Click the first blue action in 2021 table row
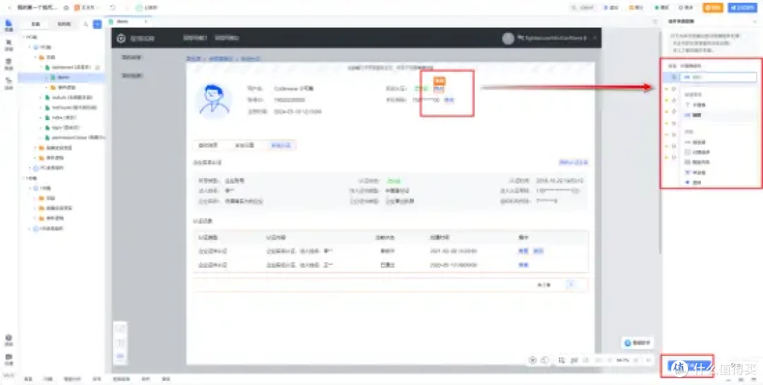 point(523,251)
